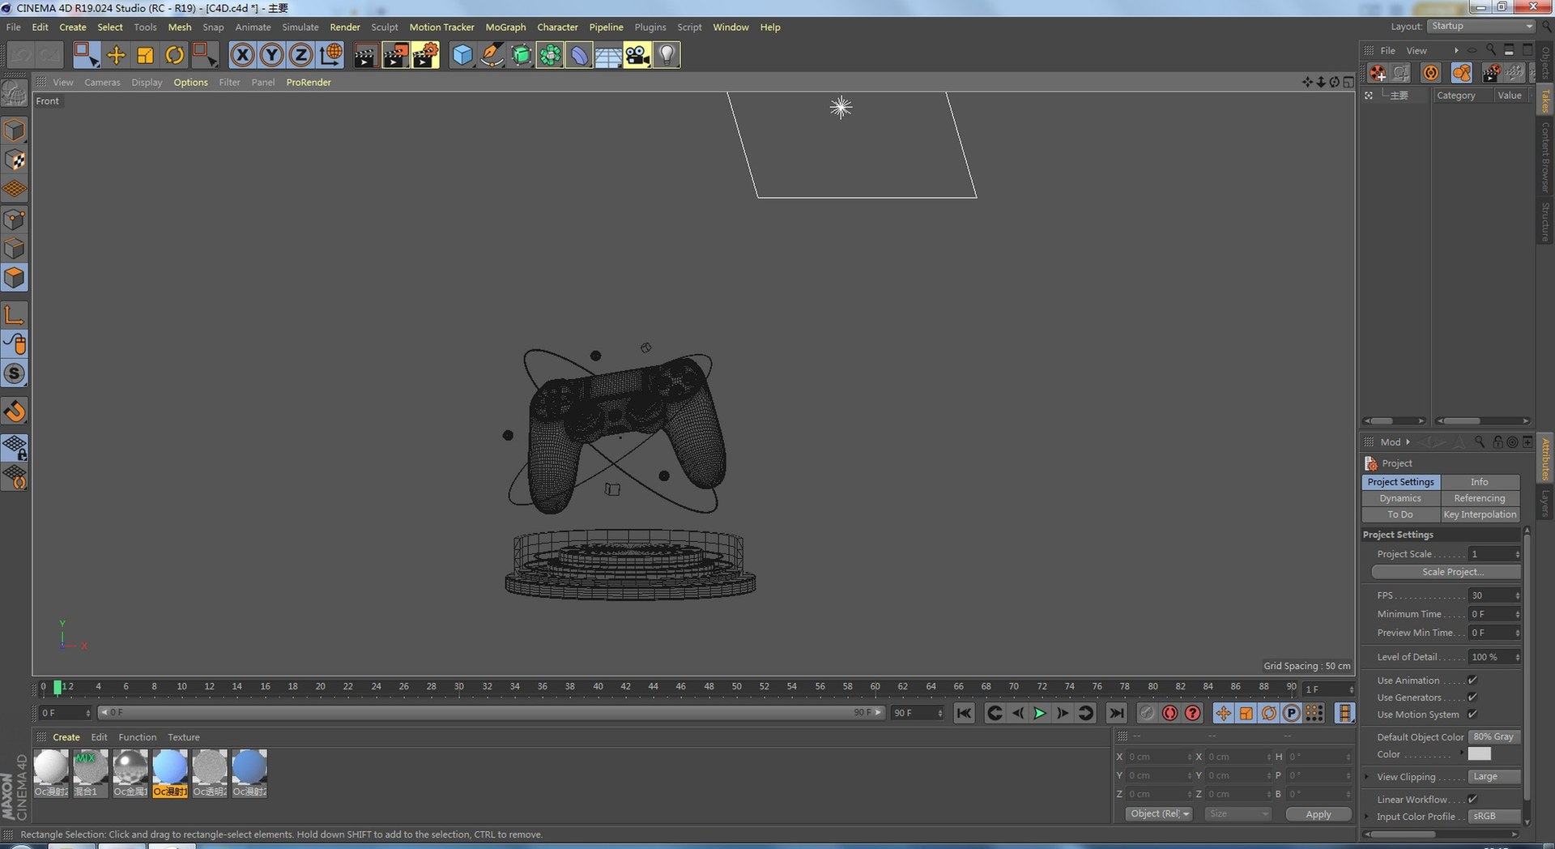Image resolution: width=1555 pixels, height=849 pixels.
Task: Click the Project Color swatch
Action: click(1479, 753)
